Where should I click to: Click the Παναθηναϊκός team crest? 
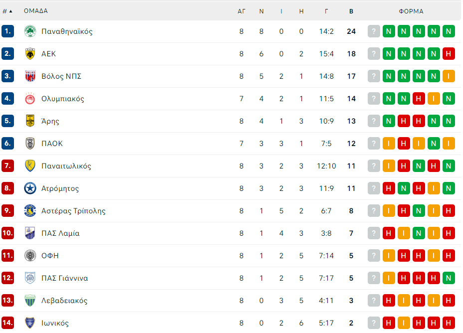pos(30,31)
